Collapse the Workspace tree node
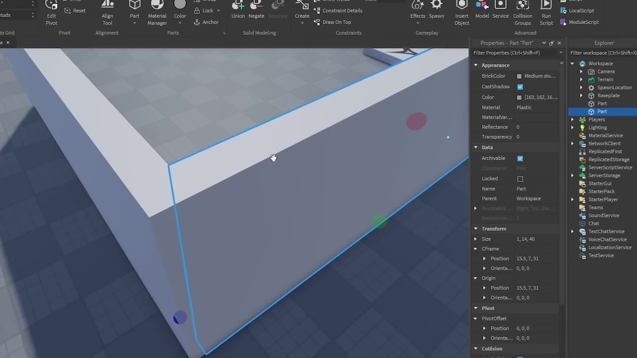 [572, 64]
